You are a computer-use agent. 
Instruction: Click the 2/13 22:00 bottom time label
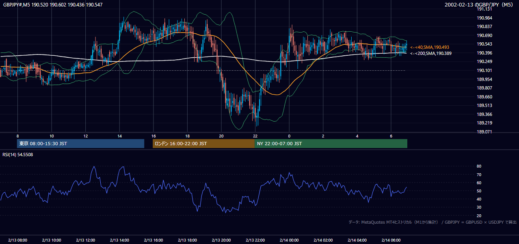click(x=255, y=240)
